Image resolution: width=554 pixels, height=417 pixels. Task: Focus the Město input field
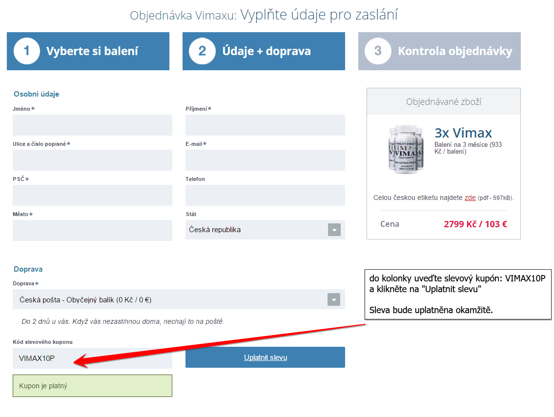pos(92,231)
